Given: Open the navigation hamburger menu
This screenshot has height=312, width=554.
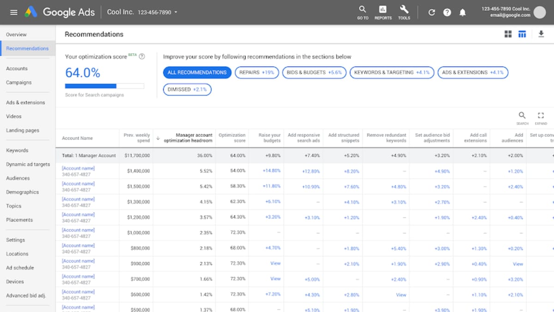Looking at the screenshot, I should coord(13,12).
